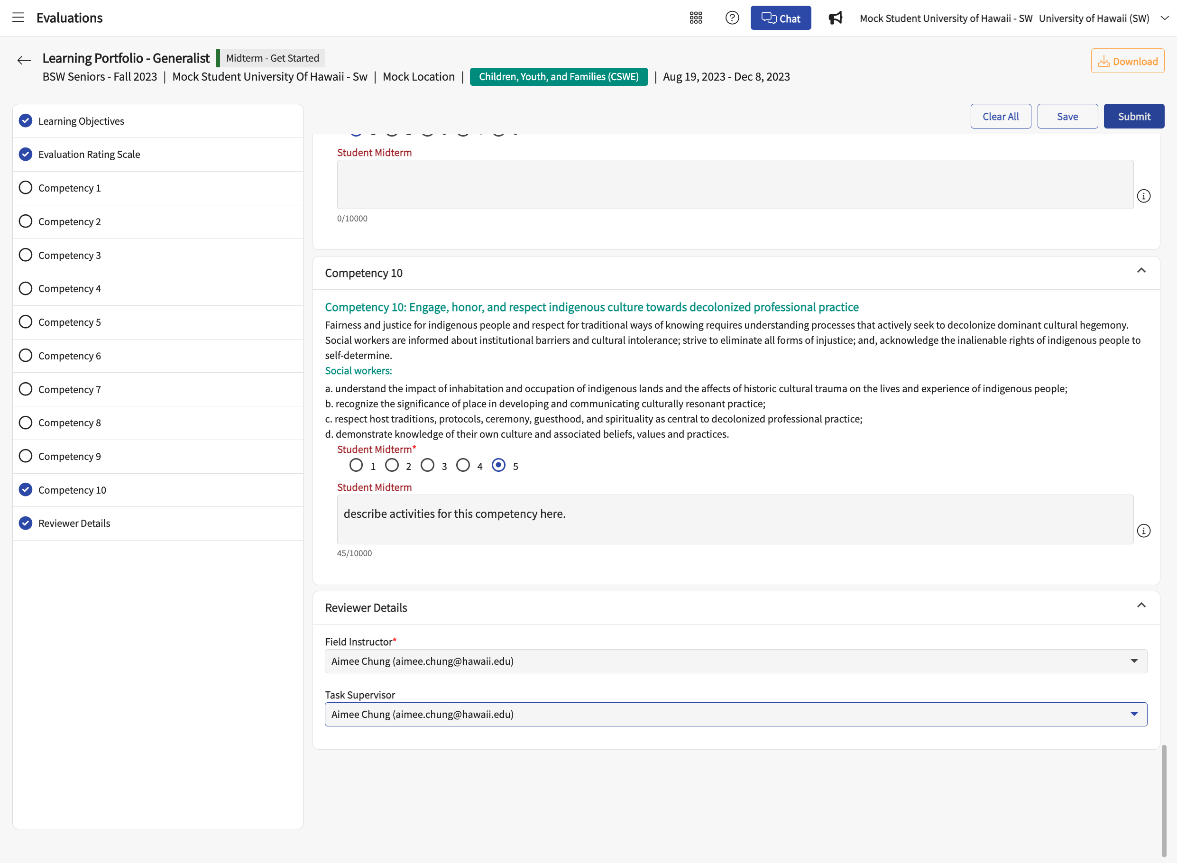Screen dimensions: 1177x863
Task: Click the page vertical scrollbar thumb
Action: coord(1163,801)
